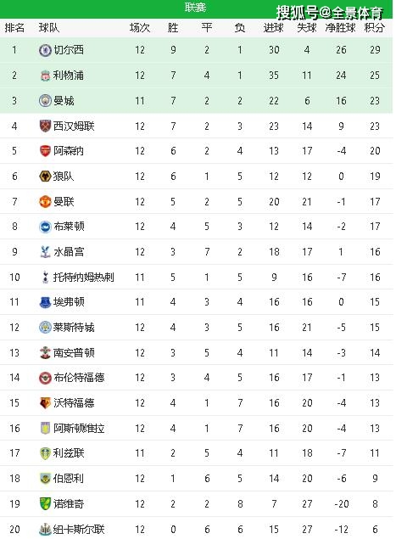This screenshot has width=396, height=539.
Task: Open the 莱斯特城 team name link
Action: coord(74,328)
